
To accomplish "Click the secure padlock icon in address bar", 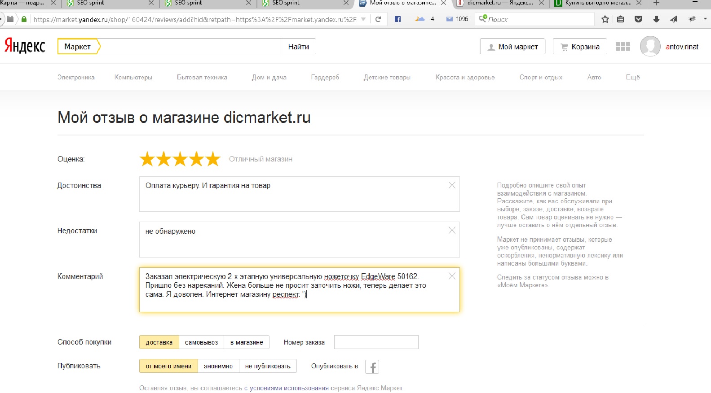I will point(24,19).
